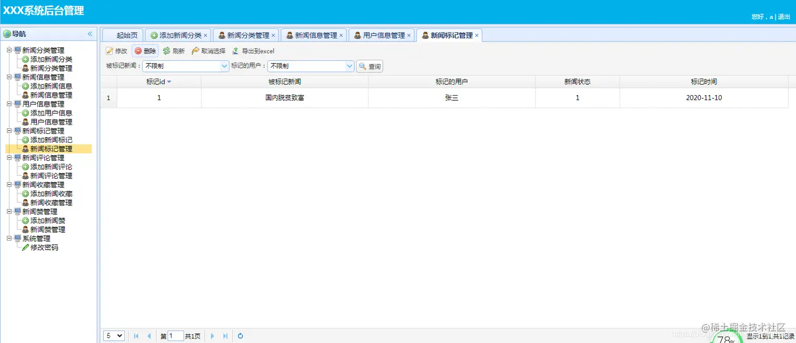The image size is (796, 343).
Task: Click 取消选择 to clear selection
Action: 208,51
